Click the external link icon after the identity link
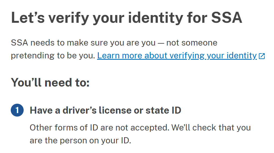Screen dimensions: 274x153 pyautogui.click(x=262, y=56)
